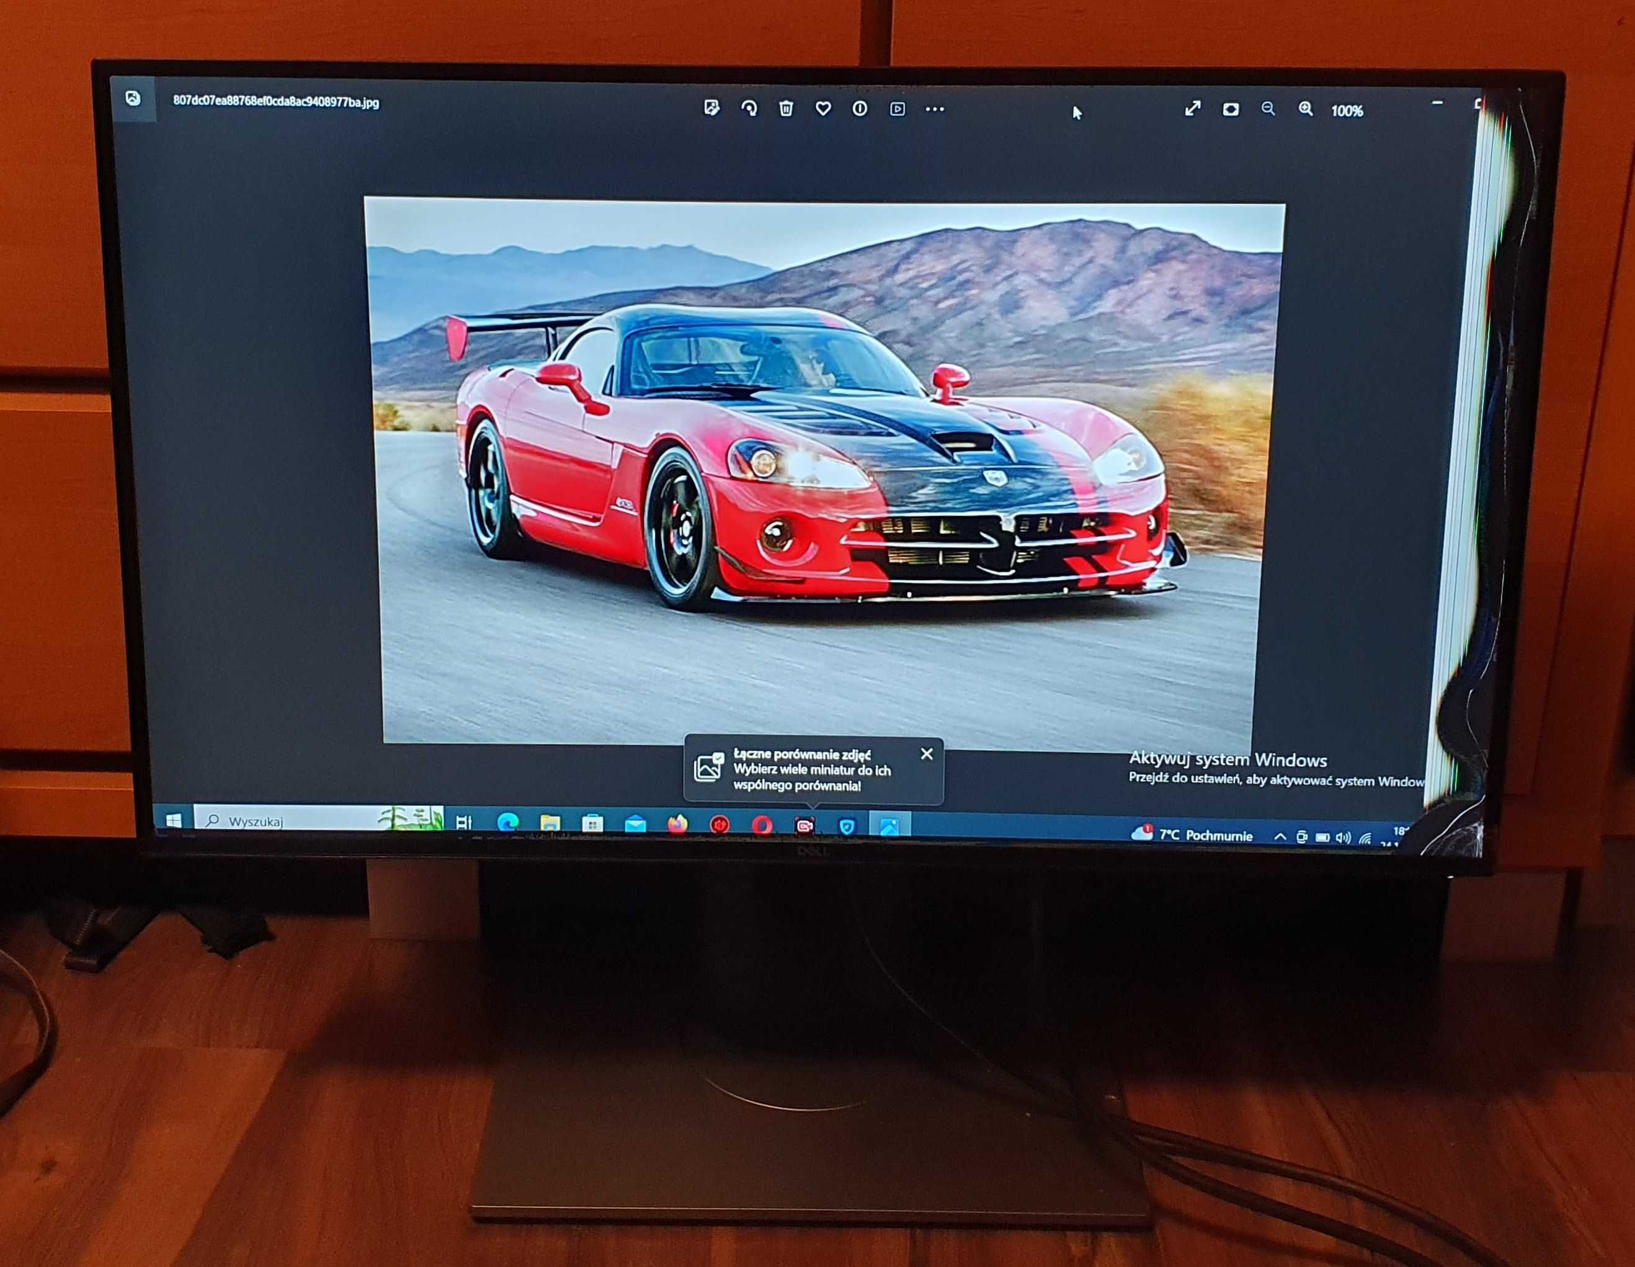1635x1267 pixels.
Task: Delete the photo using the trash icon
Action: pyautogui.click(x=786, y=109)
